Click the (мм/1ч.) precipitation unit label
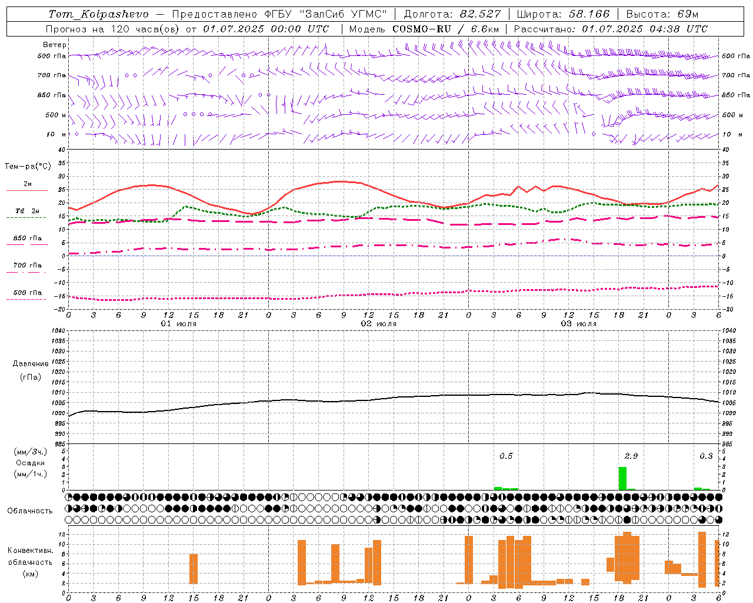Viewport: 753px width, 603px height. [30, 474]
